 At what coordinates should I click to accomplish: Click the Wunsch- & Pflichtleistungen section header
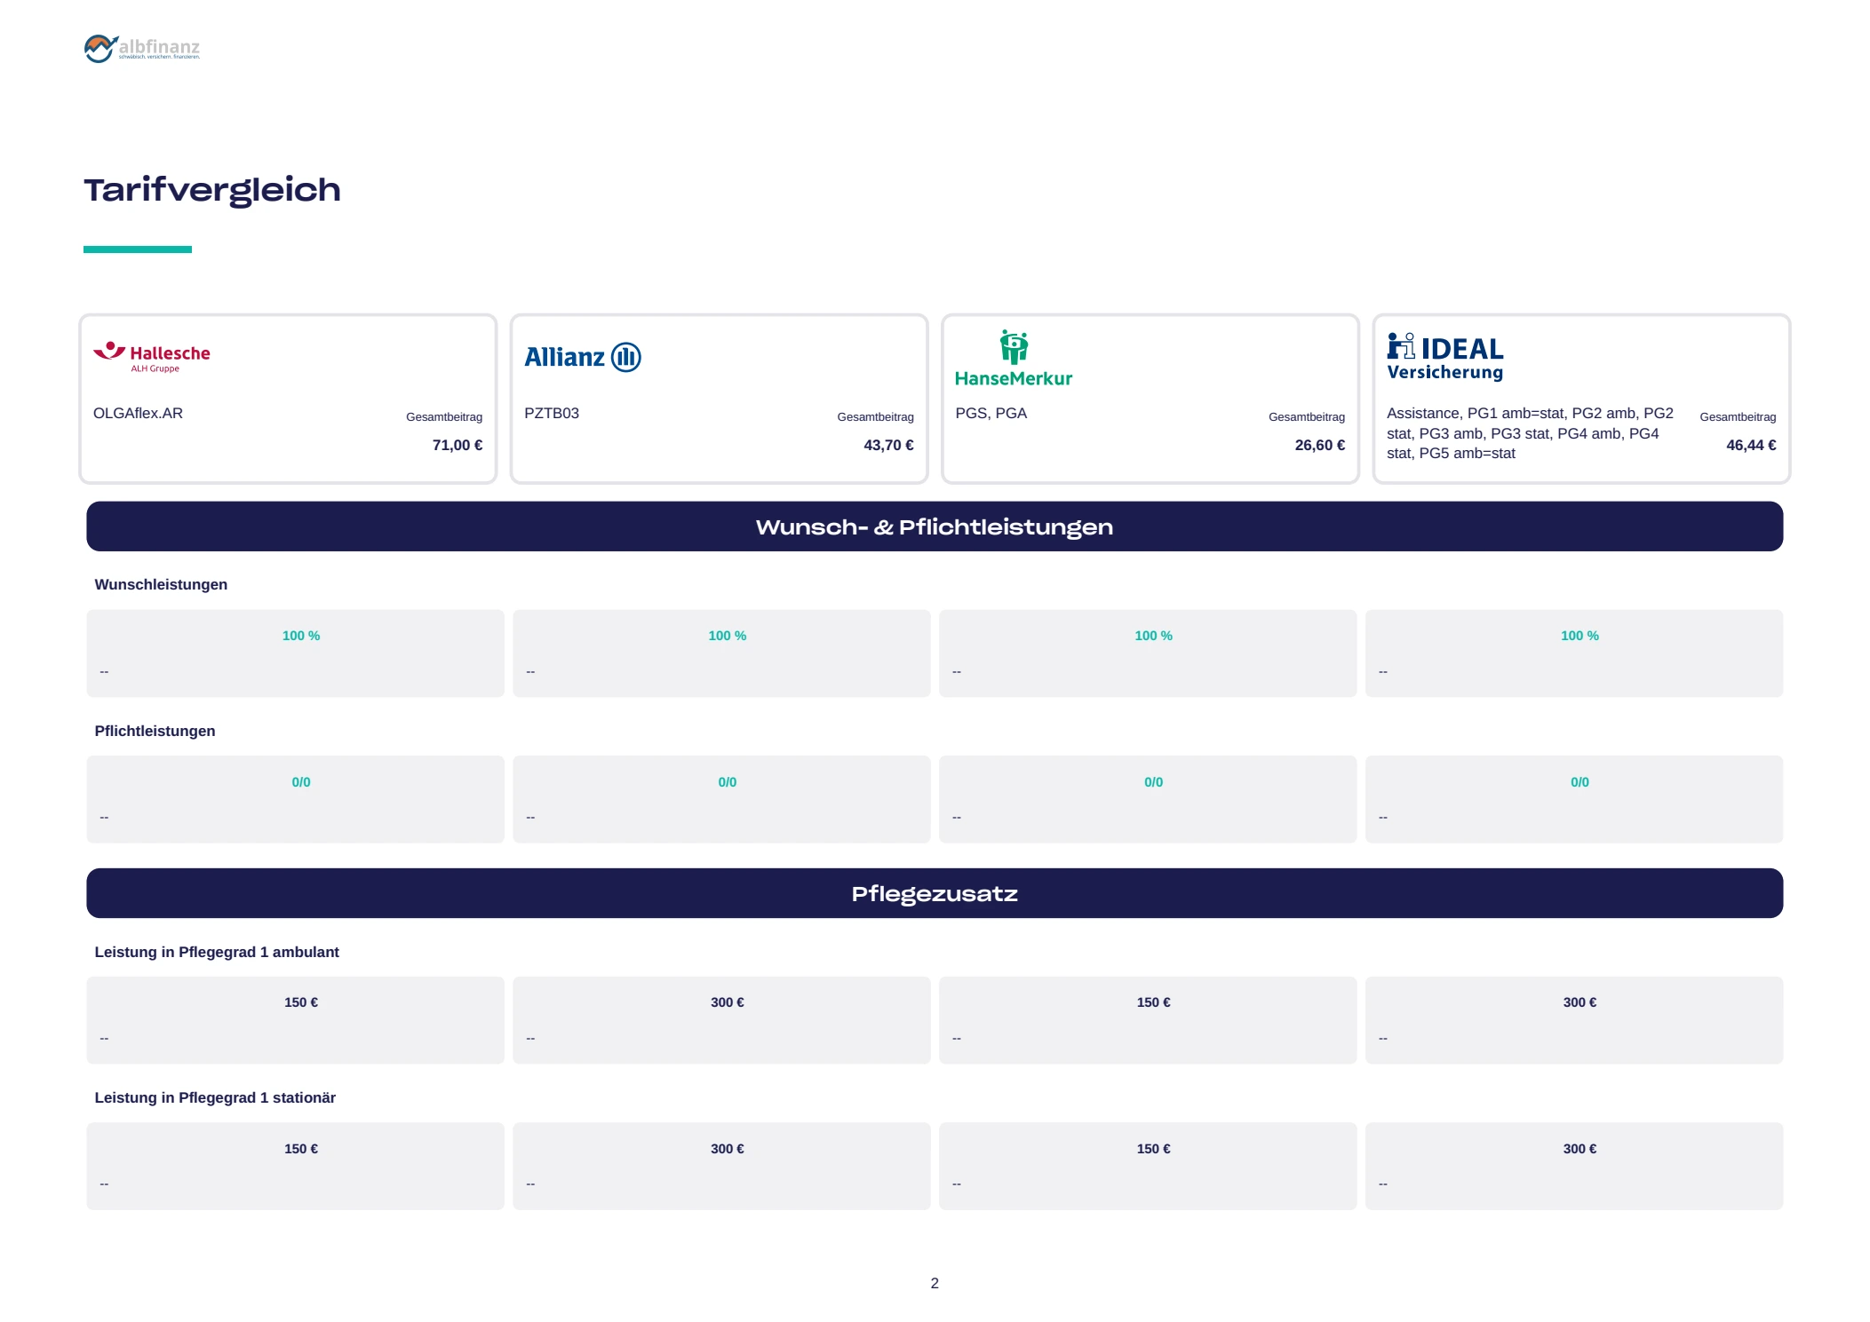935,526
